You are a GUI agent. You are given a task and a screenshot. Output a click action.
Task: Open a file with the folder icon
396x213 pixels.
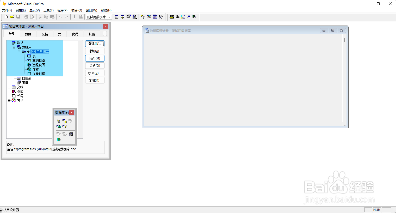tap(12, 17)
